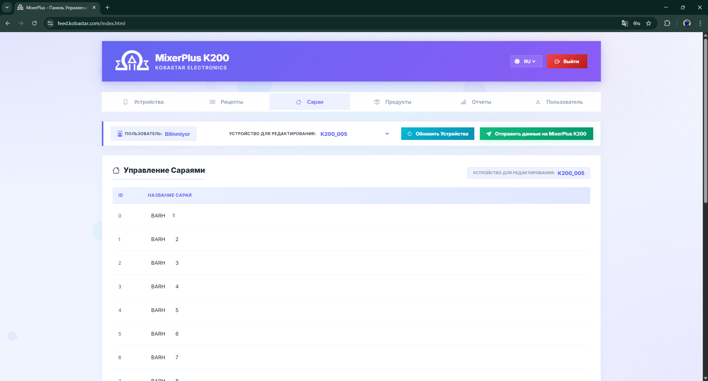View site information icon beside URL
Viewport: 708px width, 381px height.
coord(51,23)
